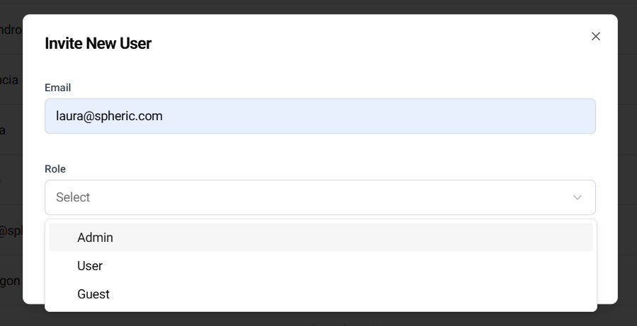Click the Email field label
This screenshot has width=637, height=326.
(x=57, y=88)
